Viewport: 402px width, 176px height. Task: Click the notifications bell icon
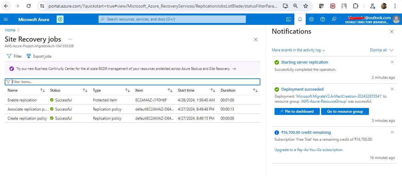pos(300,19)
